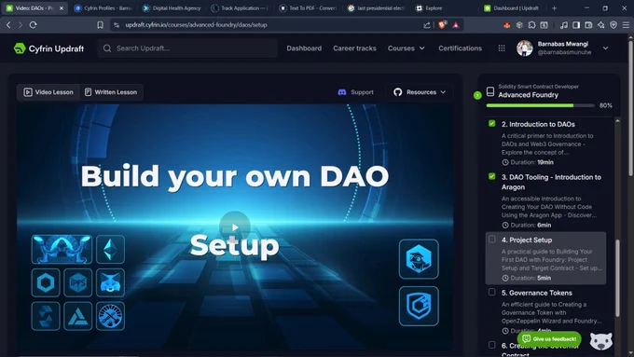Switch to Track Application browser tab
The height and width of the screenshot is (357, 634).
[241, 8]
